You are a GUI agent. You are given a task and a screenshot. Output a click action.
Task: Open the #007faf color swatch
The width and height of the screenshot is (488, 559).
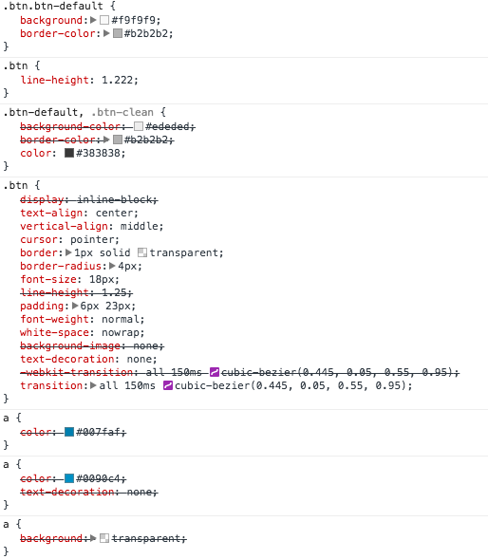pos(69,432)
